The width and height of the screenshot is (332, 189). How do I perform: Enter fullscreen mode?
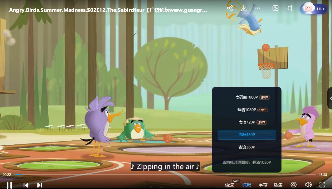tap(322, 185)
